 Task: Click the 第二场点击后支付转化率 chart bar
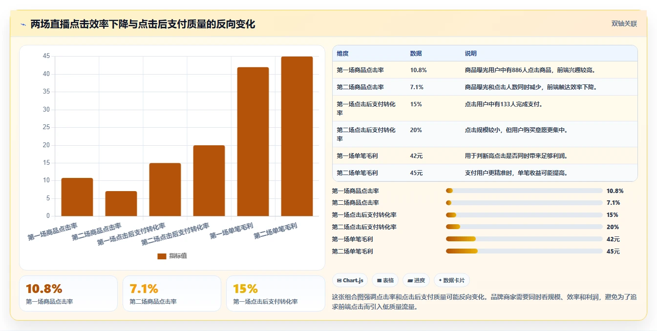209,180
